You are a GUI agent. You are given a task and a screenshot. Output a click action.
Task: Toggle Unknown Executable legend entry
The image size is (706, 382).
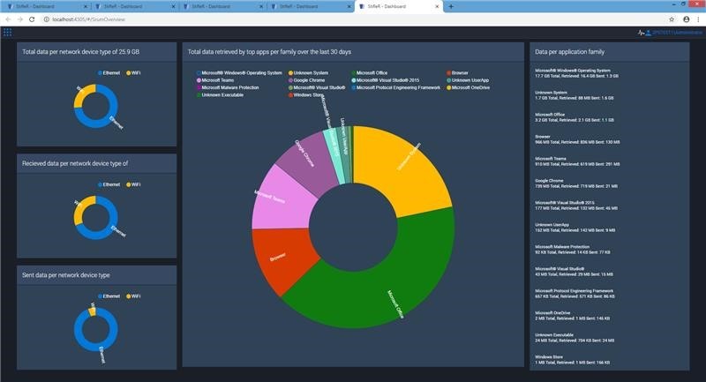pos(220,95)
